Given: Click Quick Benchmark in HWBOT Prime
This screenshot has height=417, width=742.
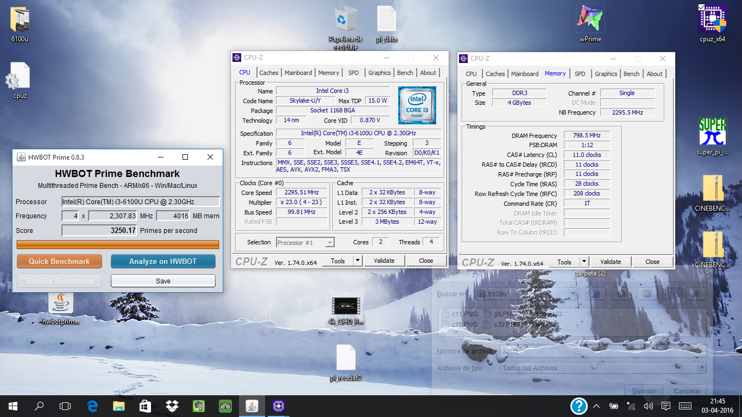Looking at the screenshot, I should (59, 261).
